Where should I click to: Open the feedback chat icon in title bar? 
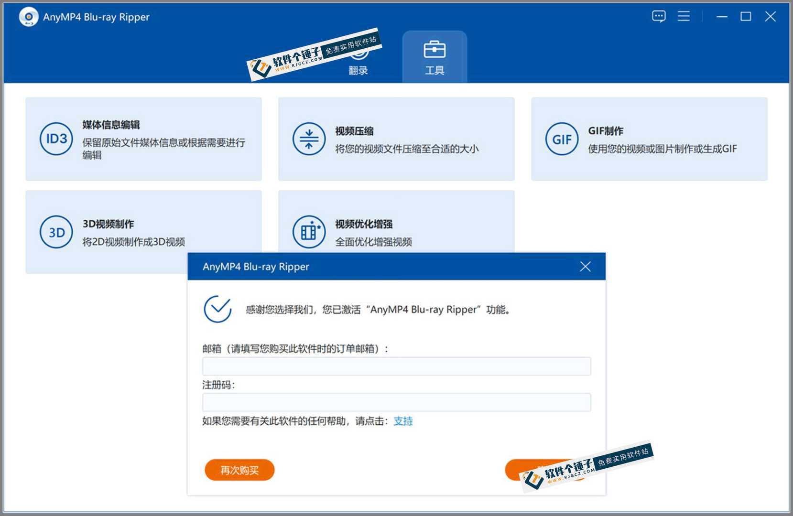click(x=659, y=17)
